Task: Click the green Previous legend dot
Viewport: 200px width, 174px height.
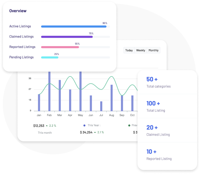Action: (129, 125)
